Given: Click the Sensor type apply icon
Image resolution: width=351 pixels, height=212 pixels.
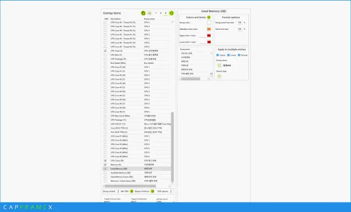Looking at the screenshot, I should click(x=219, y=77).
